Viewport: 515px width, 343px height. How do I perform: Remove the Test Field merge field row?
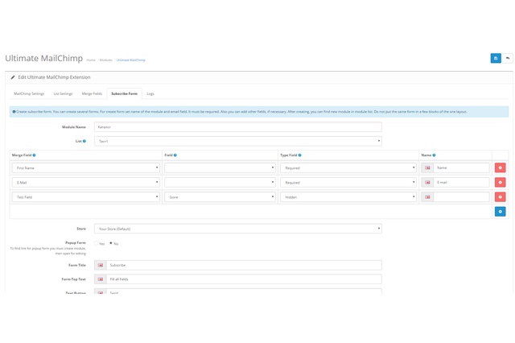(x=500, y=197)
